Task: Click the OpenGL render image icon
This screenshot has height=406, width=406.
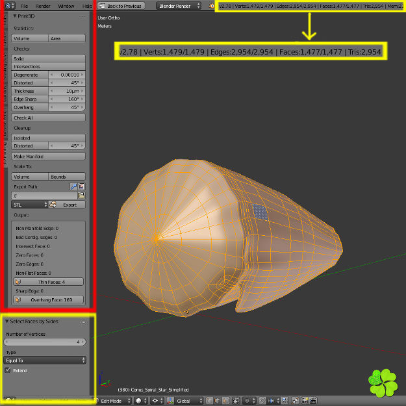Action: (x=305, y=401)
